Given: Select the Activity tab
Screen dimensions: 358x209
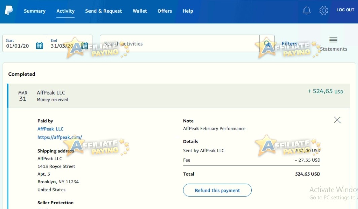Looking at the screenshot, I should point(65,11).
